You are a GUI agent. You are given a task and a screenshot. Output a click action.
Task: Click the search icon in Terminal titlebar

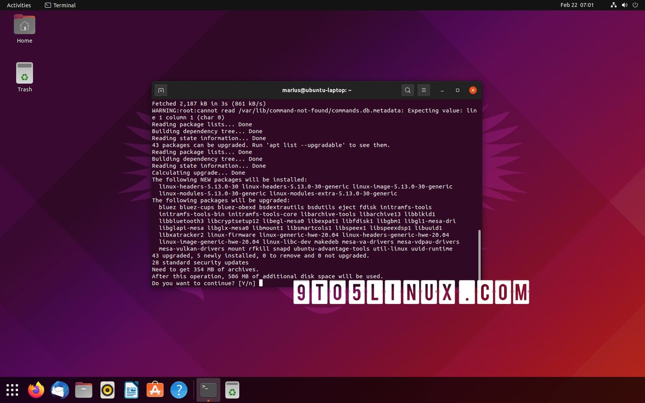coord(407,90)
